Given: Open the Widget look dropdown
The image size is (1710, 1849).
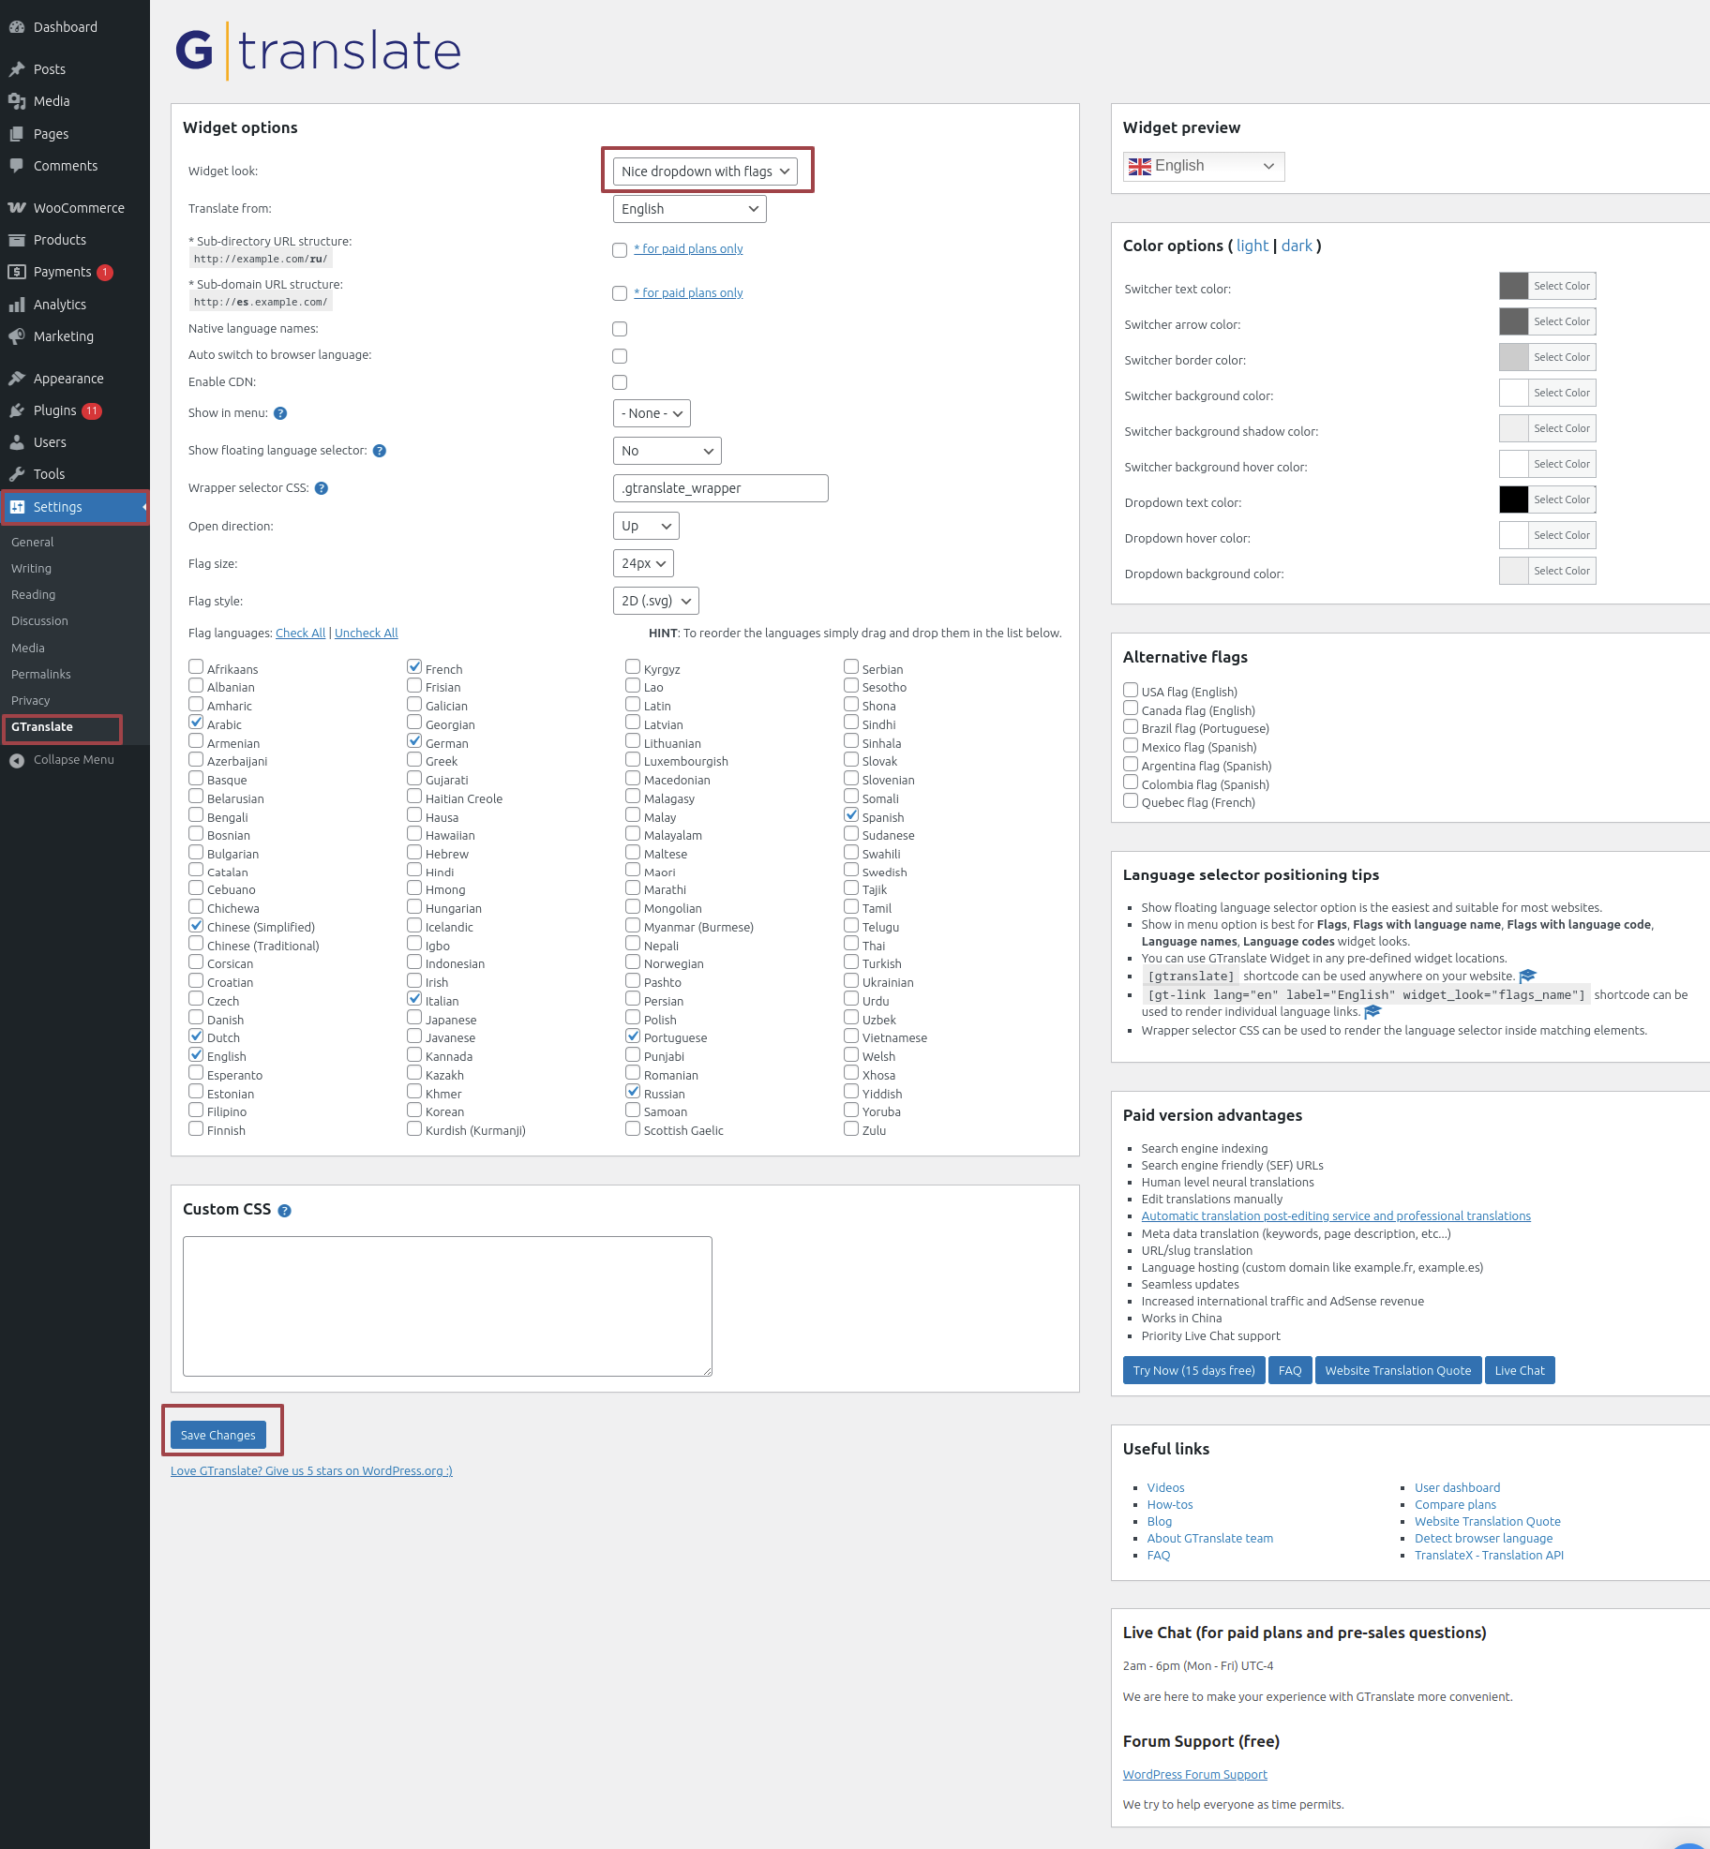Looking at the screenshot, I should 705,171.
